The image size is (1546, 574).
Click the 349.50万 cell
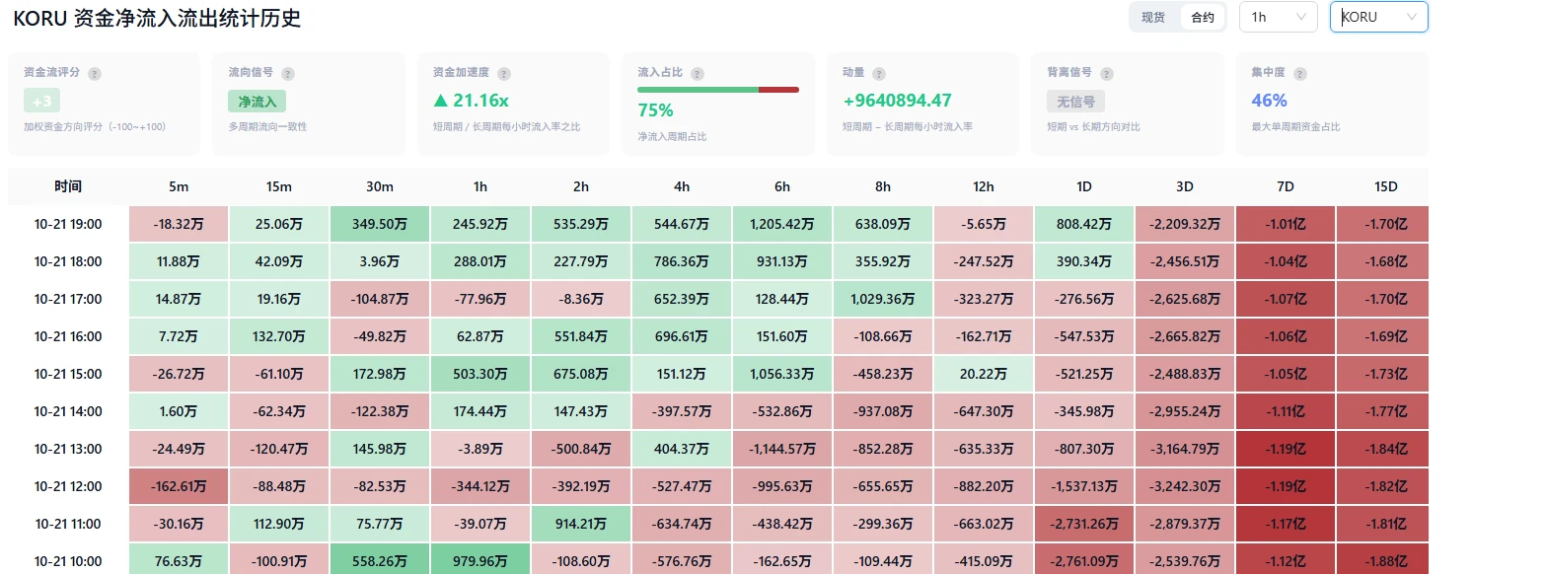pyautogui.click(x=380, y=224)
